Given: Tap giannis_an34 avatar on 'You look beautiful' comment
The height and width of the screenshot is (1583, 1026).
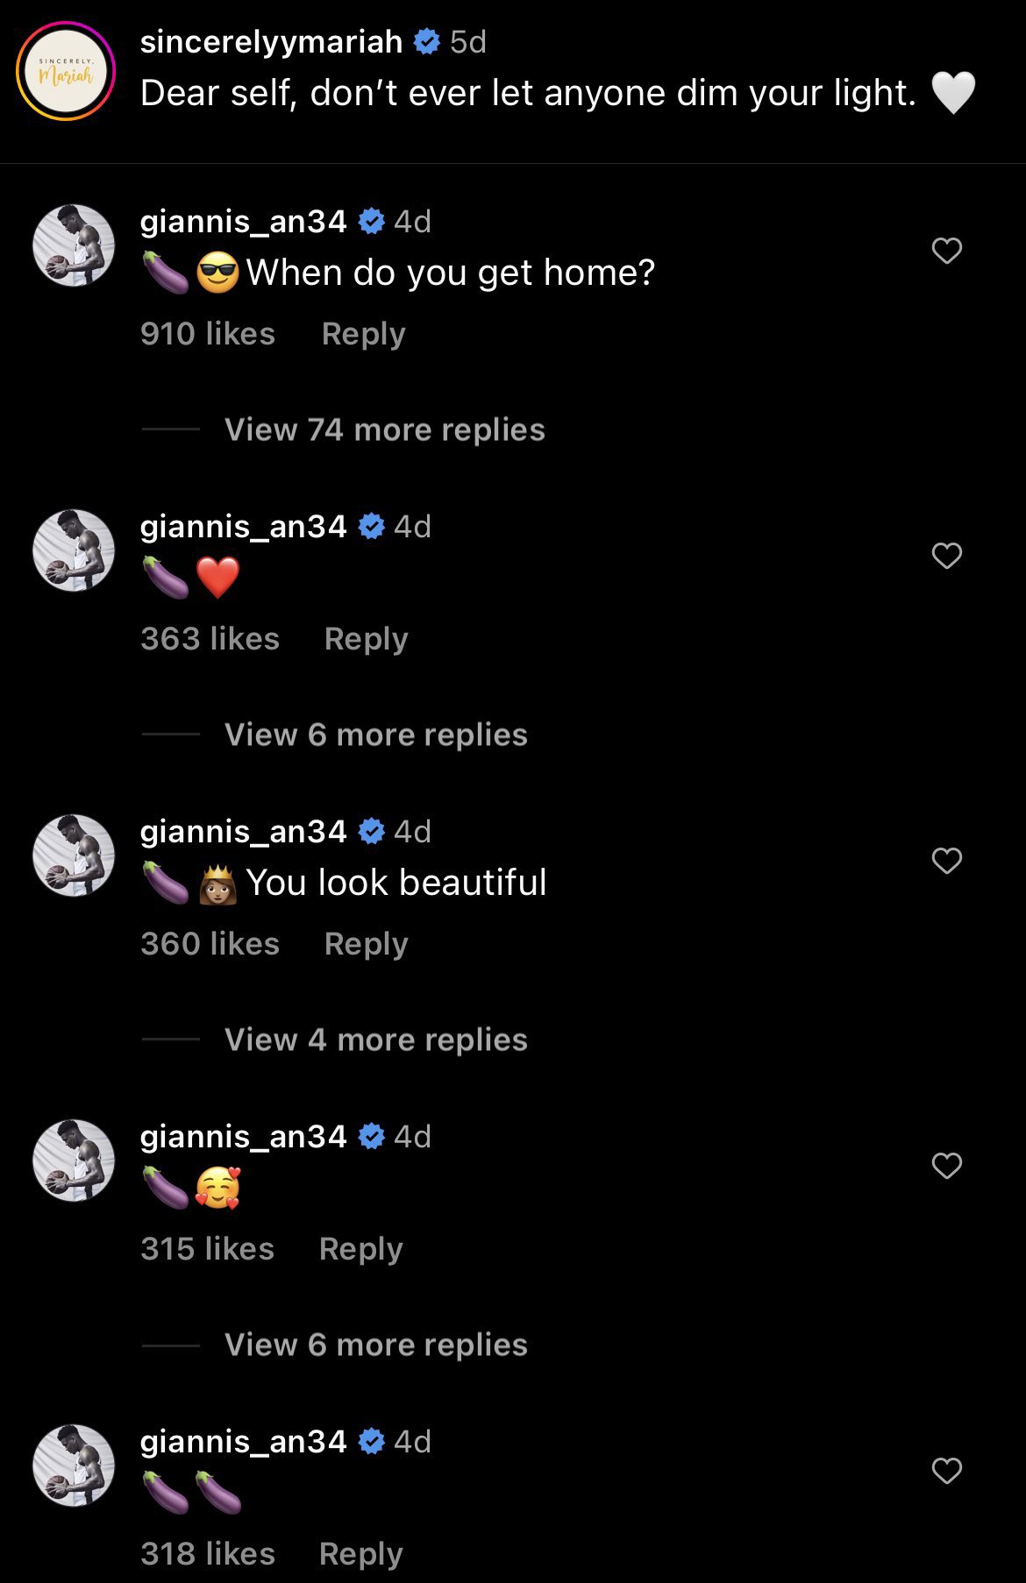Looking at the screenshot, I should [74, 855].
